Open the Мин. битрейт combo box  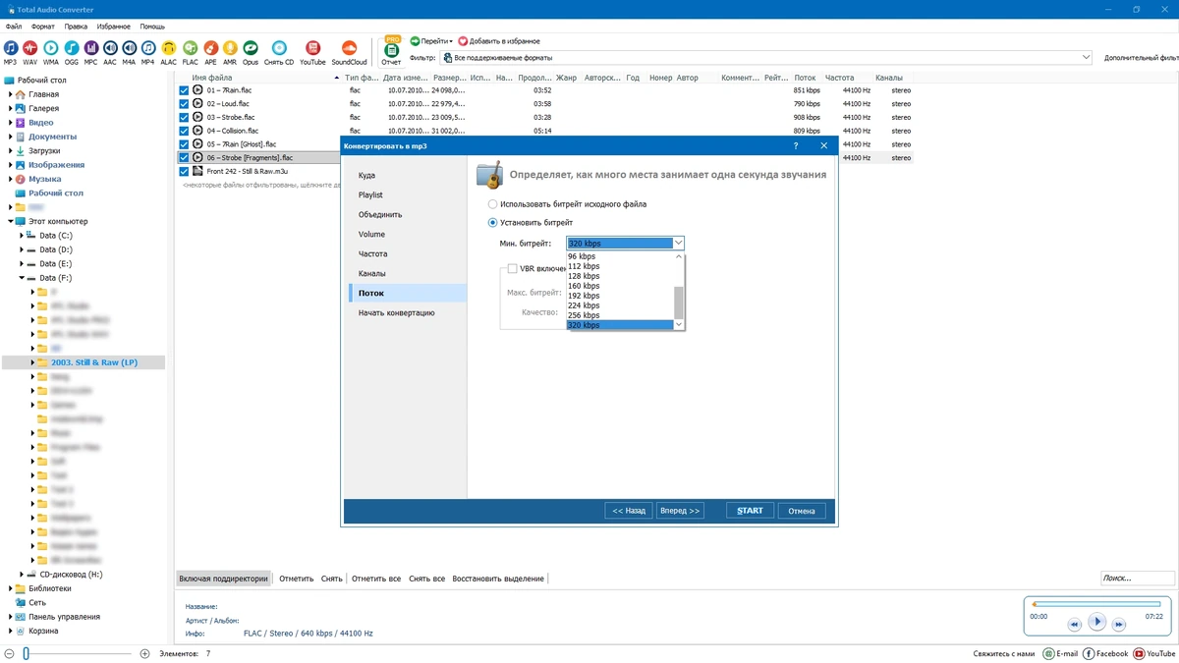point(625,243)
